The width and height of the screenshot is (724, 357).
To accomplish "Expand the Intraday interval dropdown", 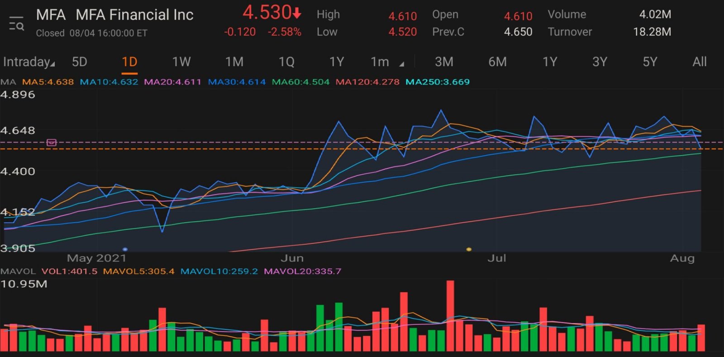I will tap(29, 62).
